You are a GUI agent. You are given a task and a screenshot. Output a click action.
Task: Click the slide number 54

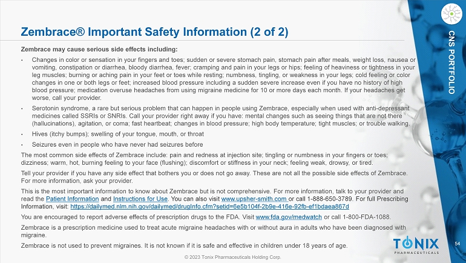[457, 242]
